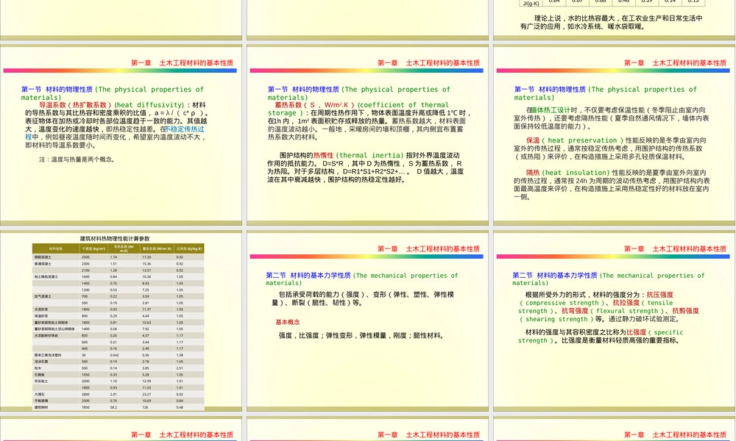The width and height of the screenshot is (736, 441).
Task: Click the red term 蓄热系数 (S, W/m².K)
Action: pyautogui.click(x=314, y=105)
